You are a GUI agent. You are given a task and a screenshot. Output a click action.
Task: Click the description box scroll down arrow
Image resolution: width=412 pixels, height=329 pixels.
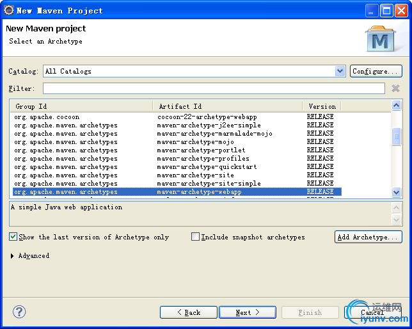coord(396,220)
